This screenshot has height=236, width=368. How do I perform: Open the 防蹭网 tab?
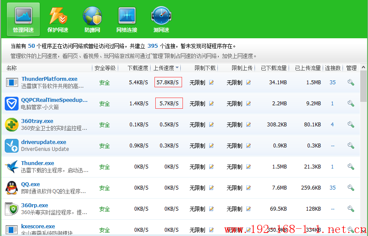pos(92,19)
